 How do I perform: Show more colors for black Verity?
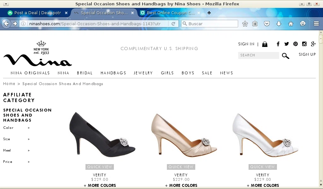pos(100,185)
